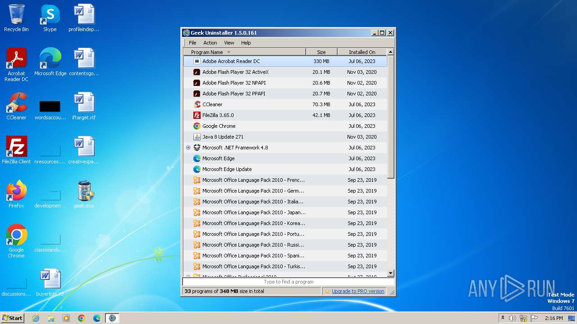
Task: Select the geek.exe desktop icon
Action: [x=84, y=194]
